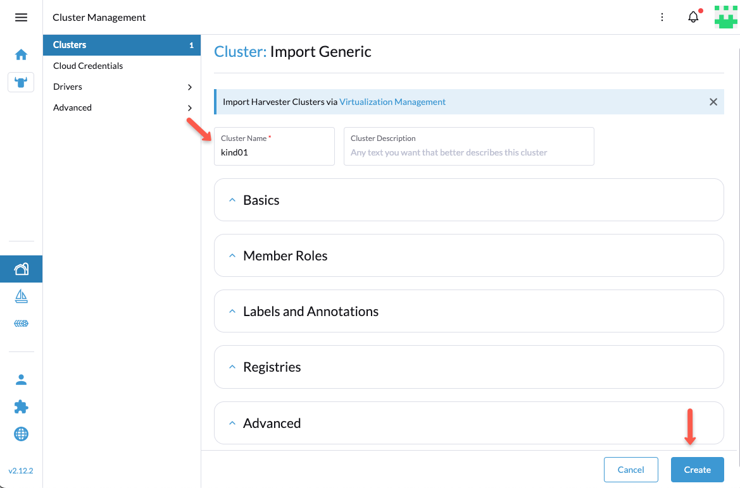Open Users & Authentication via the person icon

pos(21,379)
